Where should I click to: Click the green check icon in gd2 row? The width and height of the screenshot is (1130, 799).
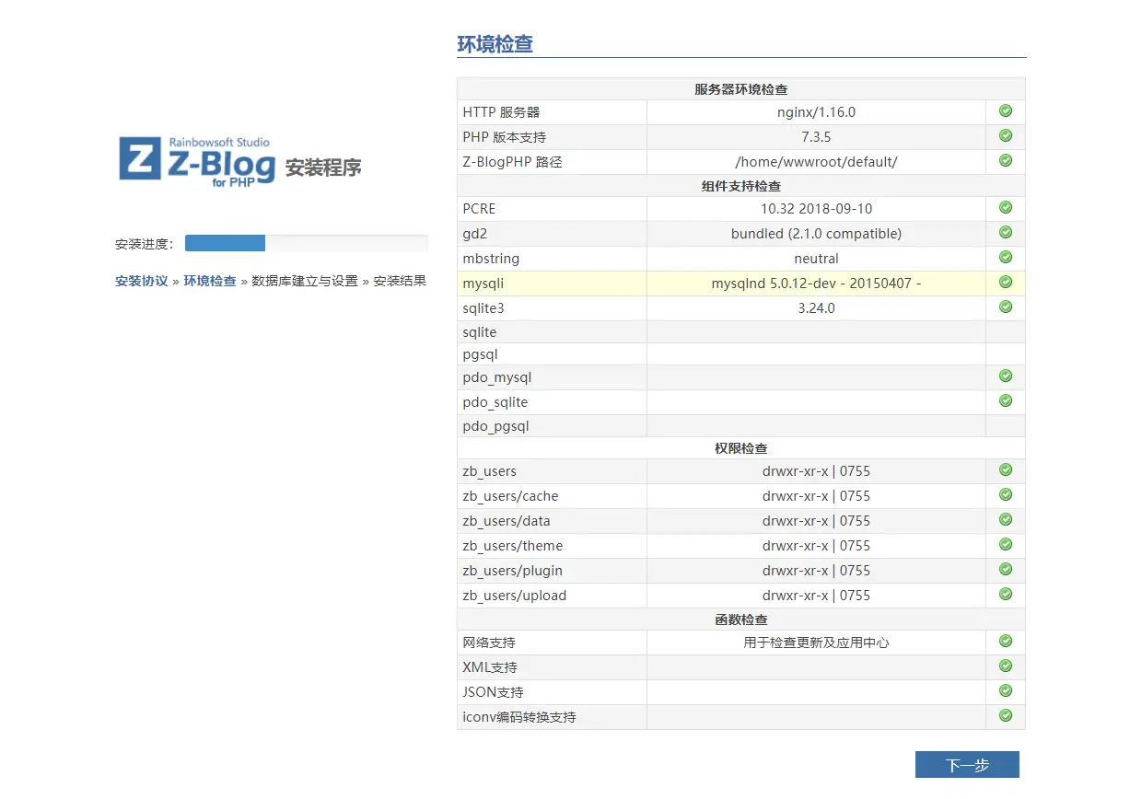[1006, 232]
